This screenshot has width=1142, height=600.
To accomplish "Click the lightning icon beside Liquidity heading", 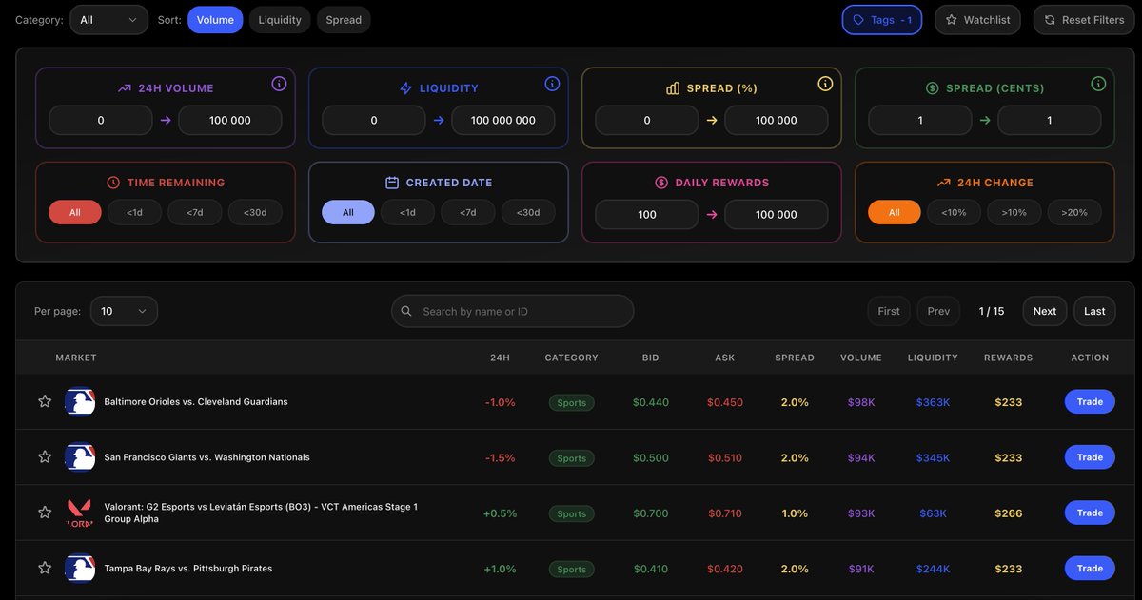I will (x=406, y=88).
